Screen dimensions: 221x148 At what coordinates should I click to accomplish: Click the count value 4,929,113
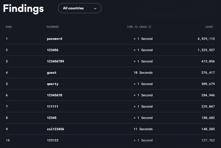pyautogui.click(x=206, y=39)
